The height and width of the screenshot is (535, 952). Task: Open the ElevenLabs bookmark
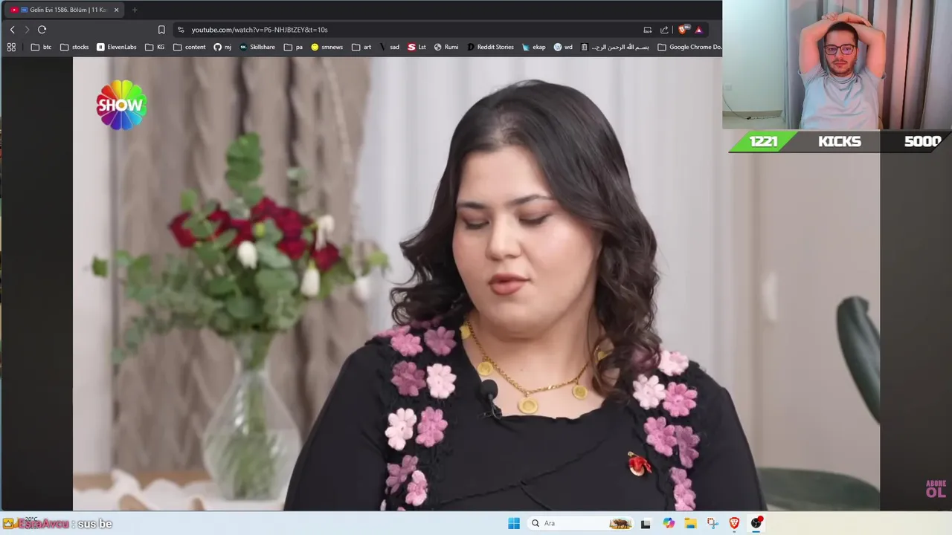(117, 47)
